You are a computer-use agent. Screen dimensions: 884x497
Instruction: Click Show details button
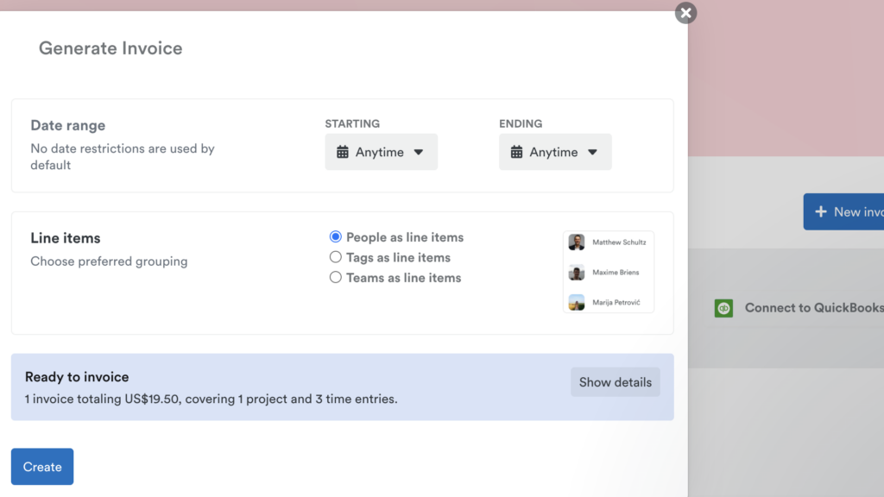coord(615,382)
